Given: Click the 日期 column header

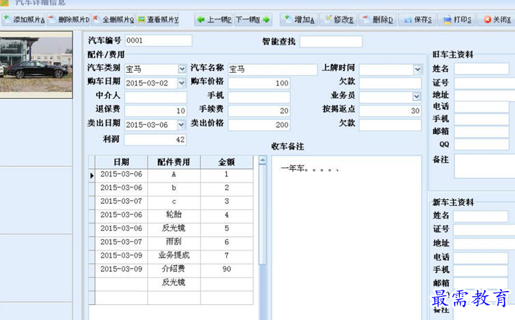Looking at the screenshot, I should [x=121, y=162].
